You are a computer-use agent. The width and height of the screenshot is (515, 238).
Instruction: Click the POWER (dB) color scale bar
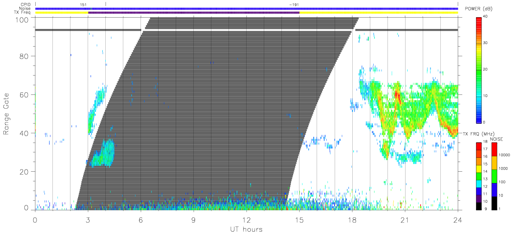click(479, 70)
